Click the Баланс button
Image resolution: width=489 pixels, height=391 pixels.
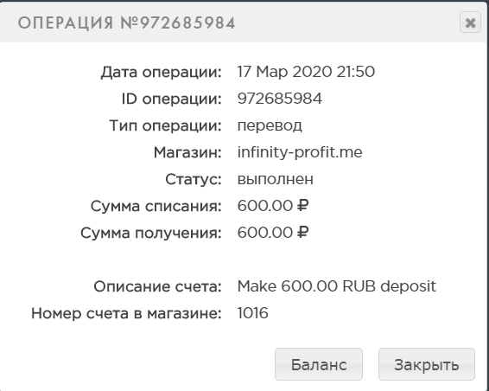click(x=319, y=364)
